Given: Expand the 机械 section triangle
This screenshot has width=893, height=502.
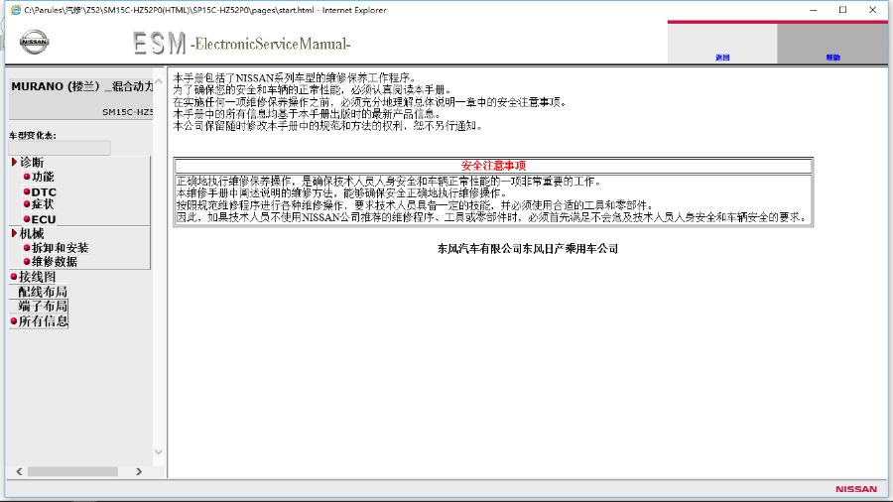Looking at the screenshot, I should click(x=14, y=233).
